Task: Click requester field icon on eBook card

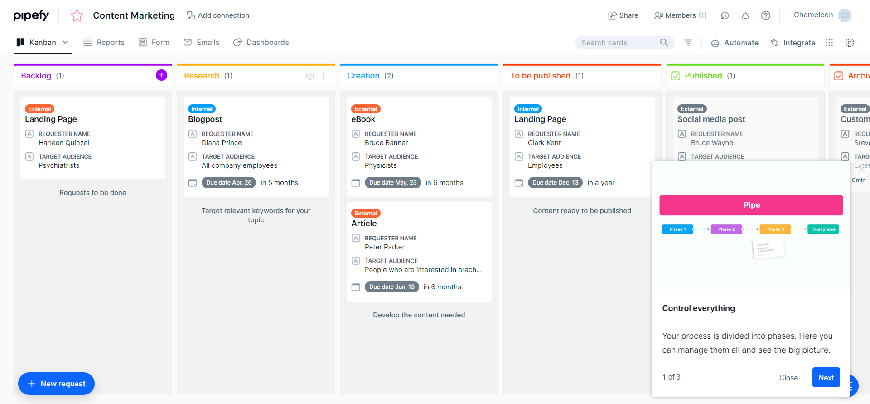Action: click(x=356, y=134)
